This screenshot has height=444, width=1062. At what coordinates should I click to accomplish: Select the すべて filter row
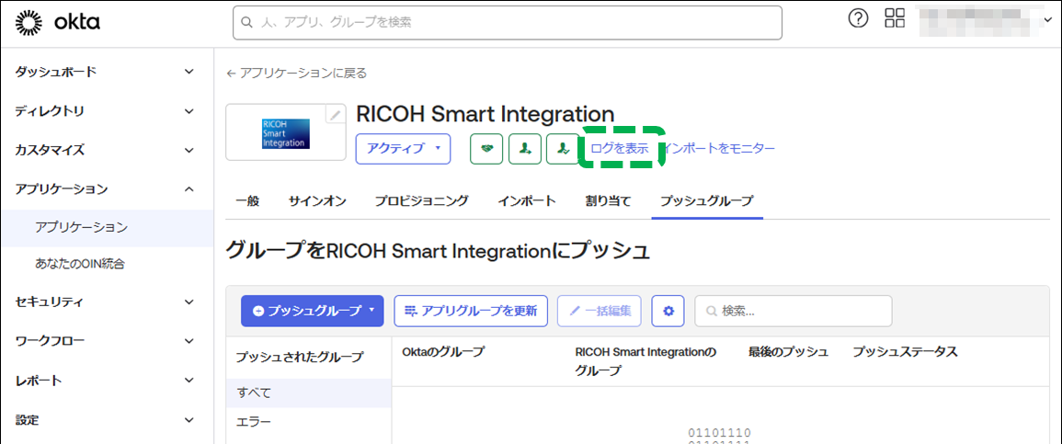(308, 393)
